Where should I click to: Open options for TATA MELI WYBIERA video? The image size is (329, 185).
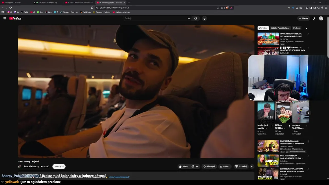pyautogui.click(x=308, y=156)
